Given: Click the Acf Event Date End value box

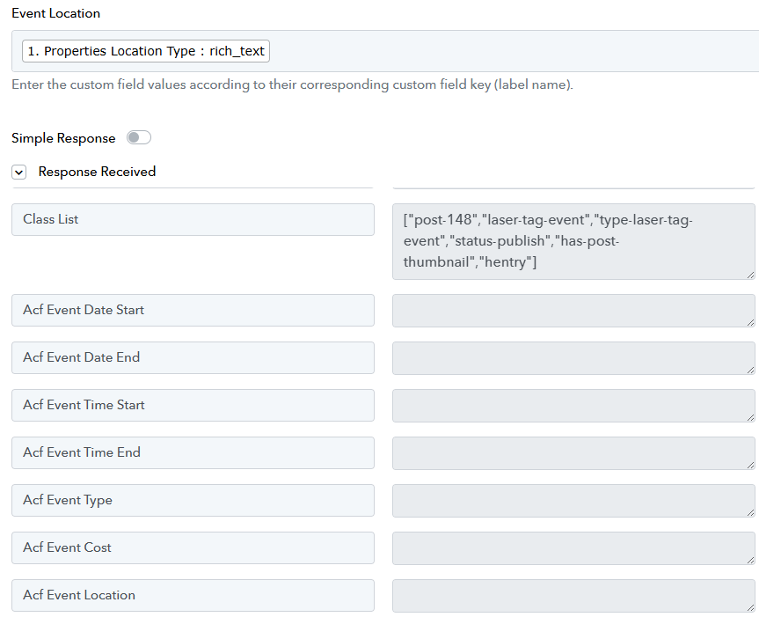Looking at the screenshot, I should point(573,358).
